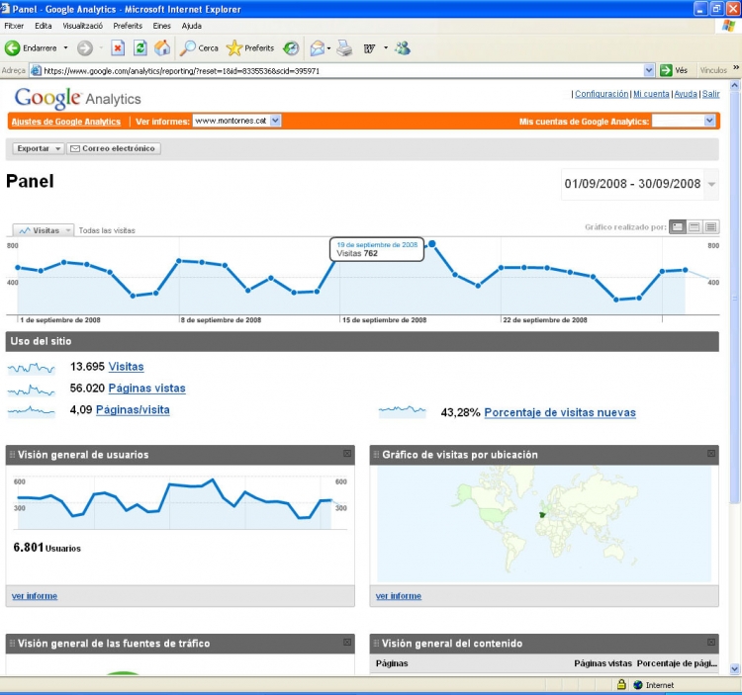This screenshot has width=742, height=695.
Task: Open the Endarrere back history dropdown arrow
Action: (x=65, y=48)
